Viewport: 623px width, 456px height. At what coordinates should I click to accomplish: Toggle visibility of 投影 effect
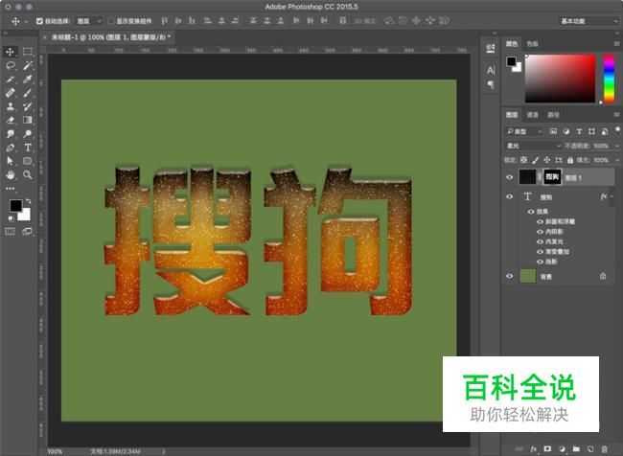540,262
